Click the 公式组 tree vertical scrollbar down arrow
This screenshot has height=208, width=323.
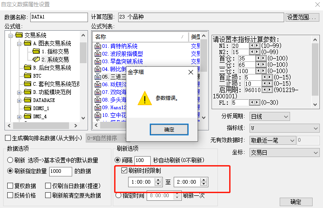click(x=83, y=118)
